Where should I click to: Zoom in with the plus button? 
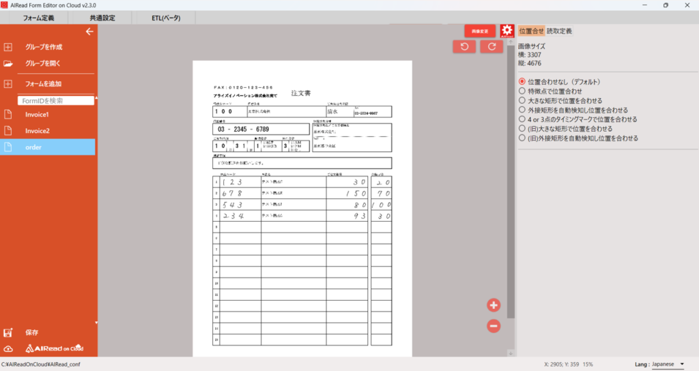click(x=494, y=306)
